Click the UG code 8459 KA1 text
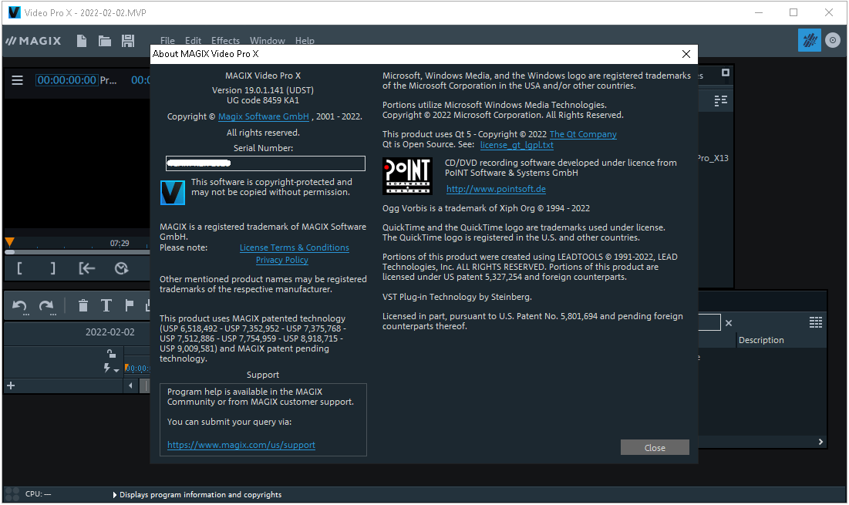Screen dimensions: 849x505 pos(263,100)
